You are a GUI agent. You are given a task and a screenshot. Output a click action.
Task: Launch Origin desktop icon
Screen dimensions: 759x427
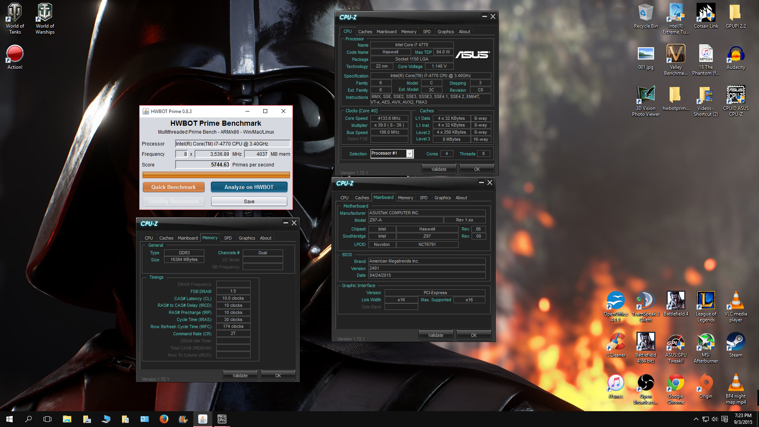click(706, 386)
